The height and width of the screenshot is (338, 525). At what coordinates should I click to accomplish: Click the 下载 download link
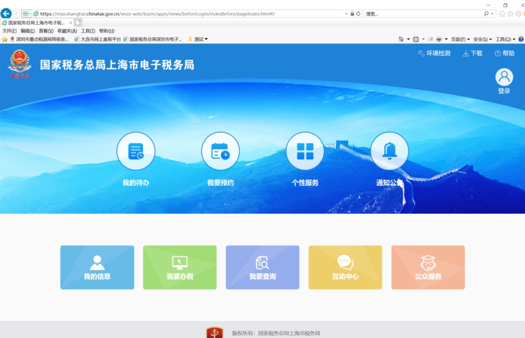click(x=472, y=53)
